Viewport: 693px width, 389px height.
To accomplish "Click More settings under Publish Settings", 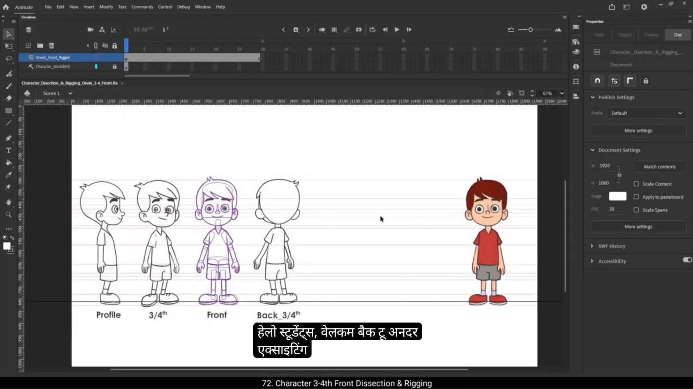I will (x=638, y=130).
